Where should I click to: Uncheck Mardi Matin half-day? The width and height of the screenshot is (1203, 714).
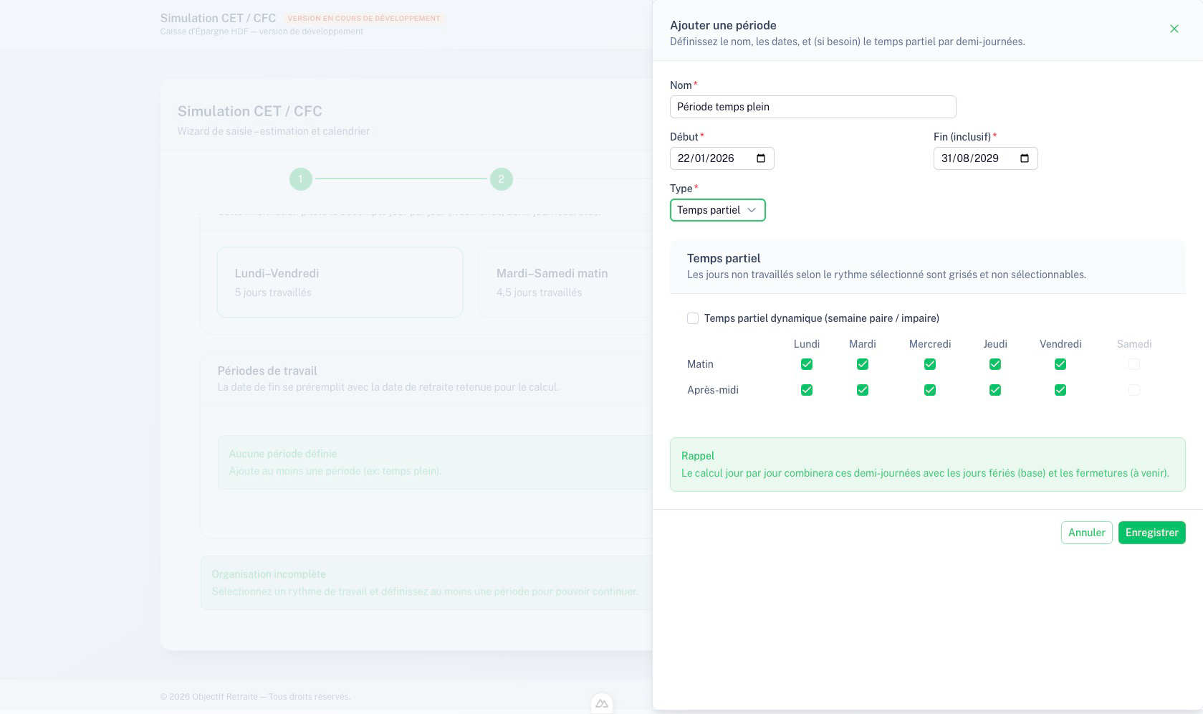(863, 364)
